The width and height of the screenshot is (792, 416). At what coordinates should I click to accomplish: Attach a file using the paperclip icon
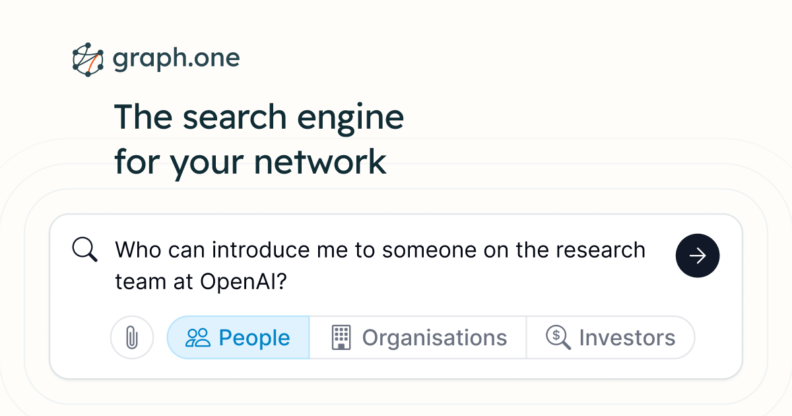point(132,337)
